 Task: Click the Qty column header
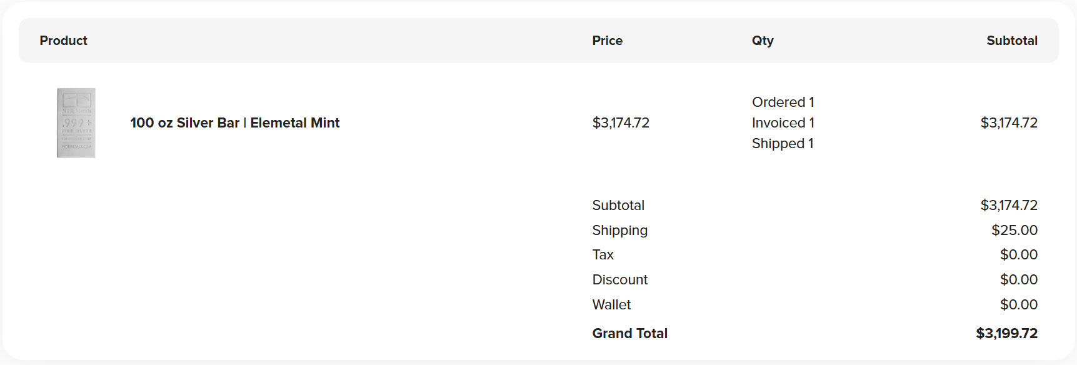pos(762,41)
